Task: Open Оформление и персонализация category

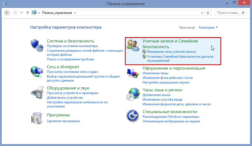Action: pyautogui.click(x=174, y=68)
